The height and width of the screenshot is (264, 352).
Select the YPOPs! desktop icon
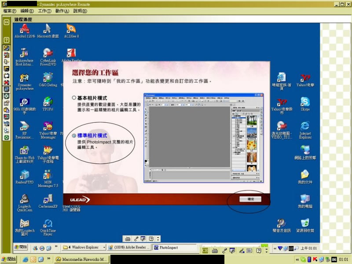point(48,104)
